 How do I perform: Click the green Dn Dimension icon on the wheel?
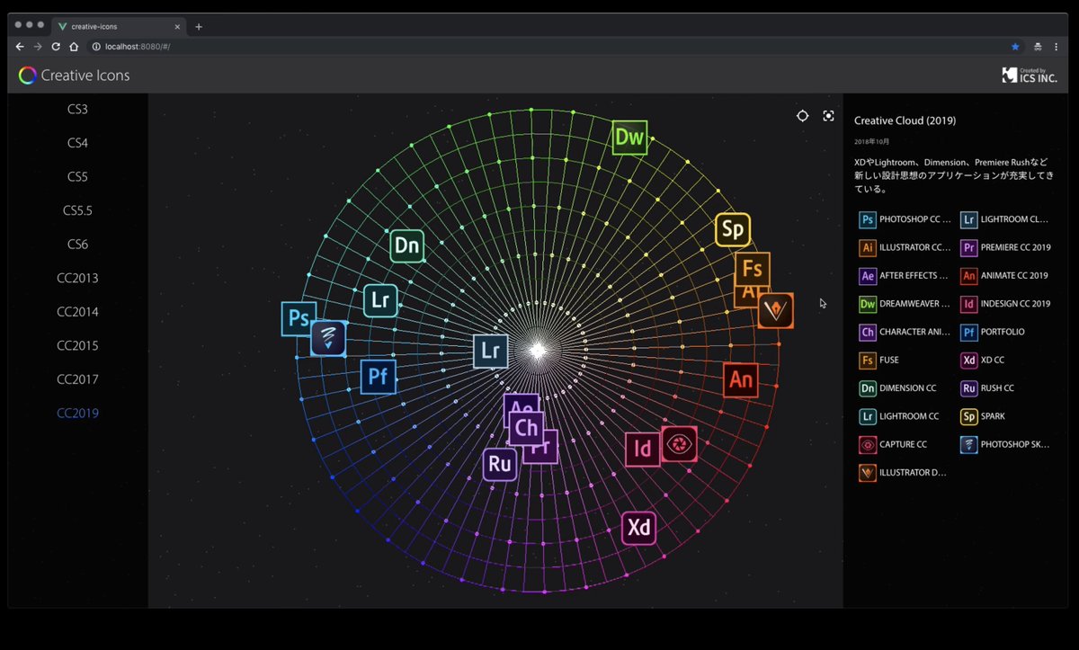[407, 245]
